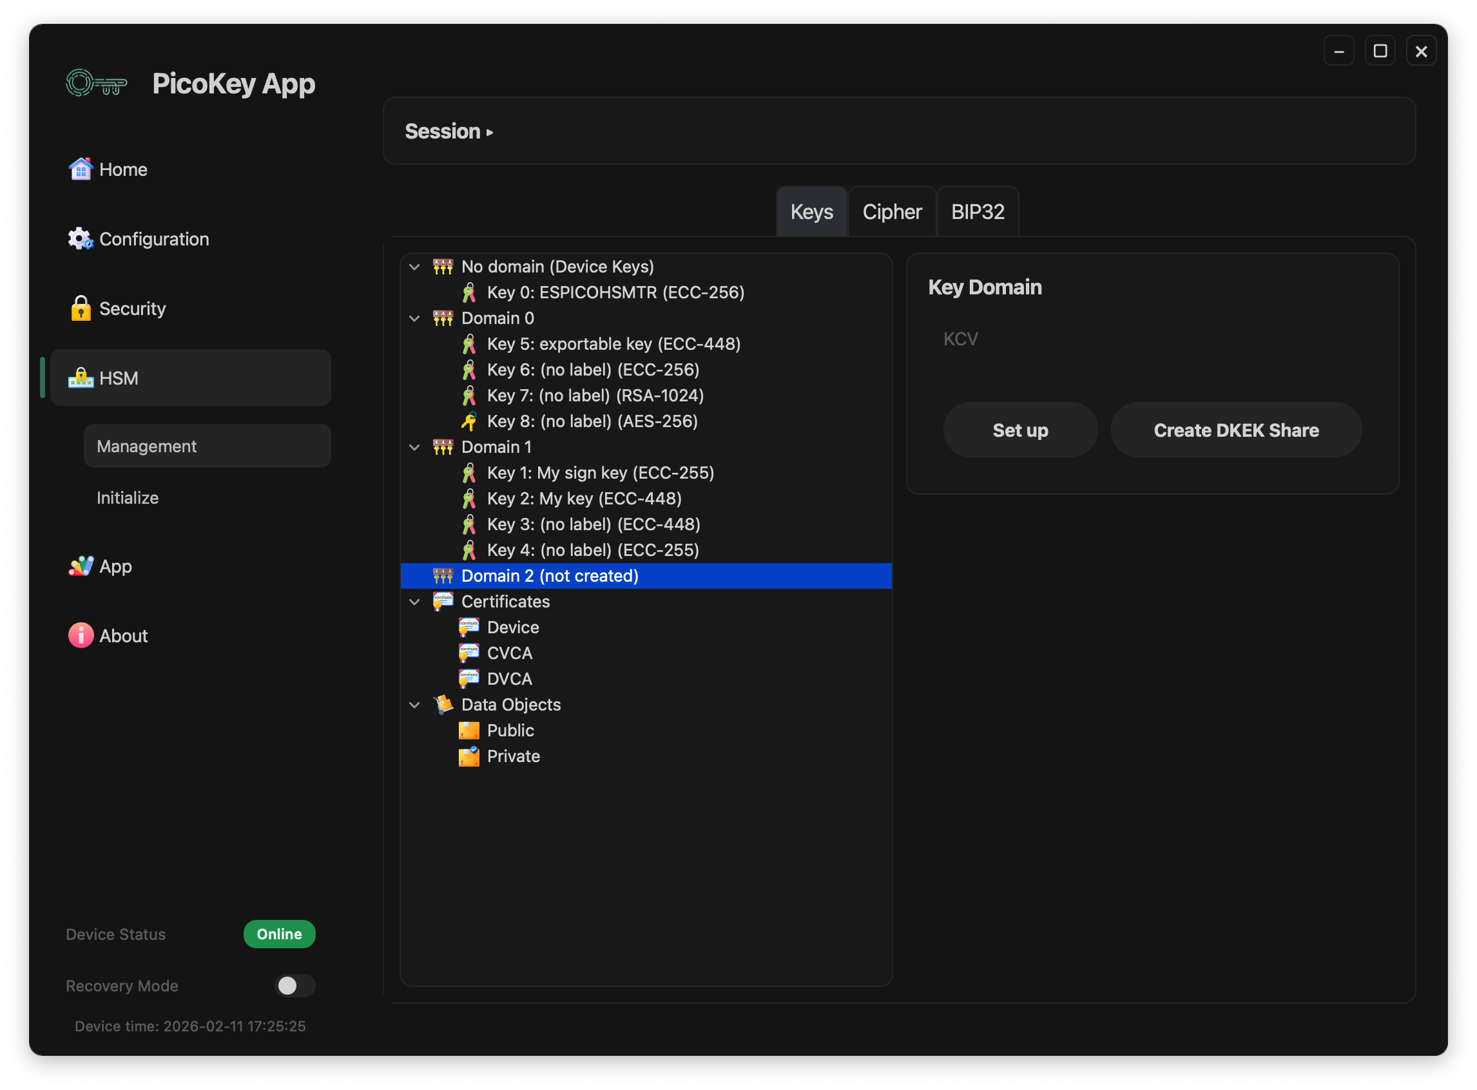Toggle Recovery Mode switch
1477x1090 pixels.
[x=294, y=986]
